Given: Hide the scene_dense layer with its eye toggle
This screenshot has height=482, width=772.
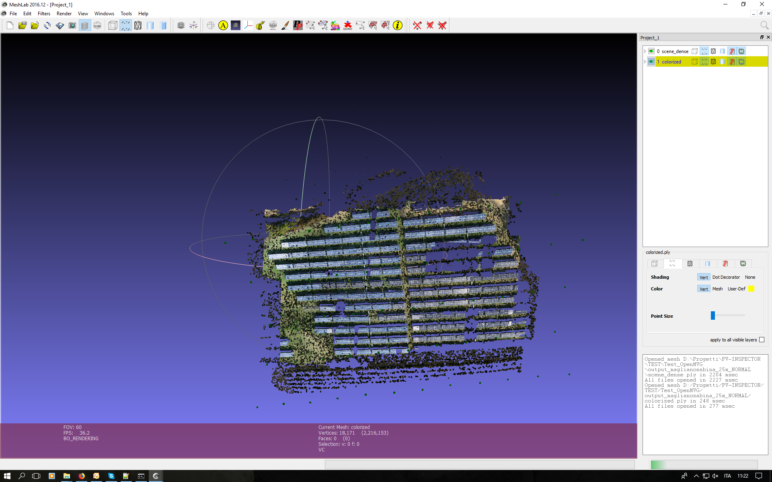Looking at the screenshot, I should [x=651, y=51].
